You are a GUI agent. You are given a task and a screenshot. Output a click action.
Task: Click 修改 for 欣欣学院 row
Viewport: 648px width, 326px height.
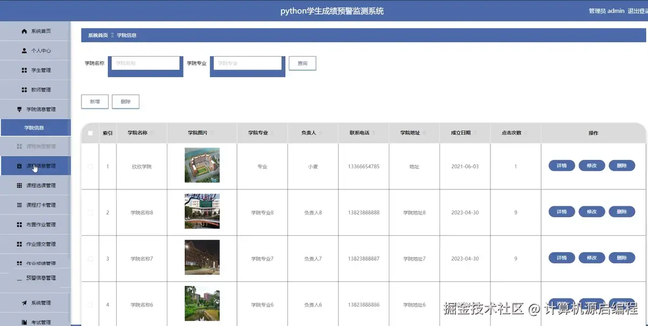tap(592, 166)
